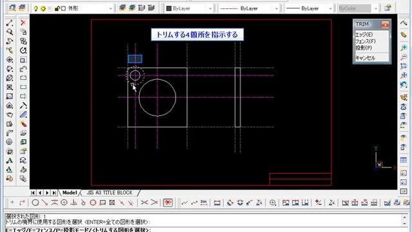
Task: Select the green nested squares Offset tool
Action: point(23,142)
